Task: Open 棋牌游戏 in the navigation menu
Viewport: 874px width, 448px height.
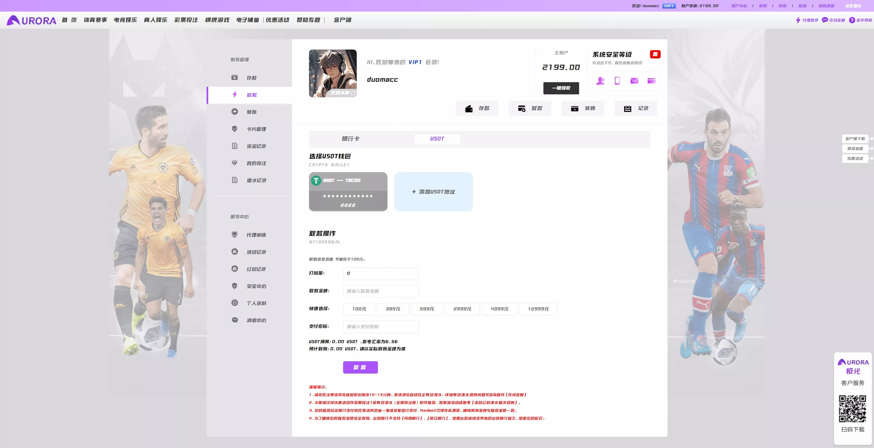Action: 217,20
